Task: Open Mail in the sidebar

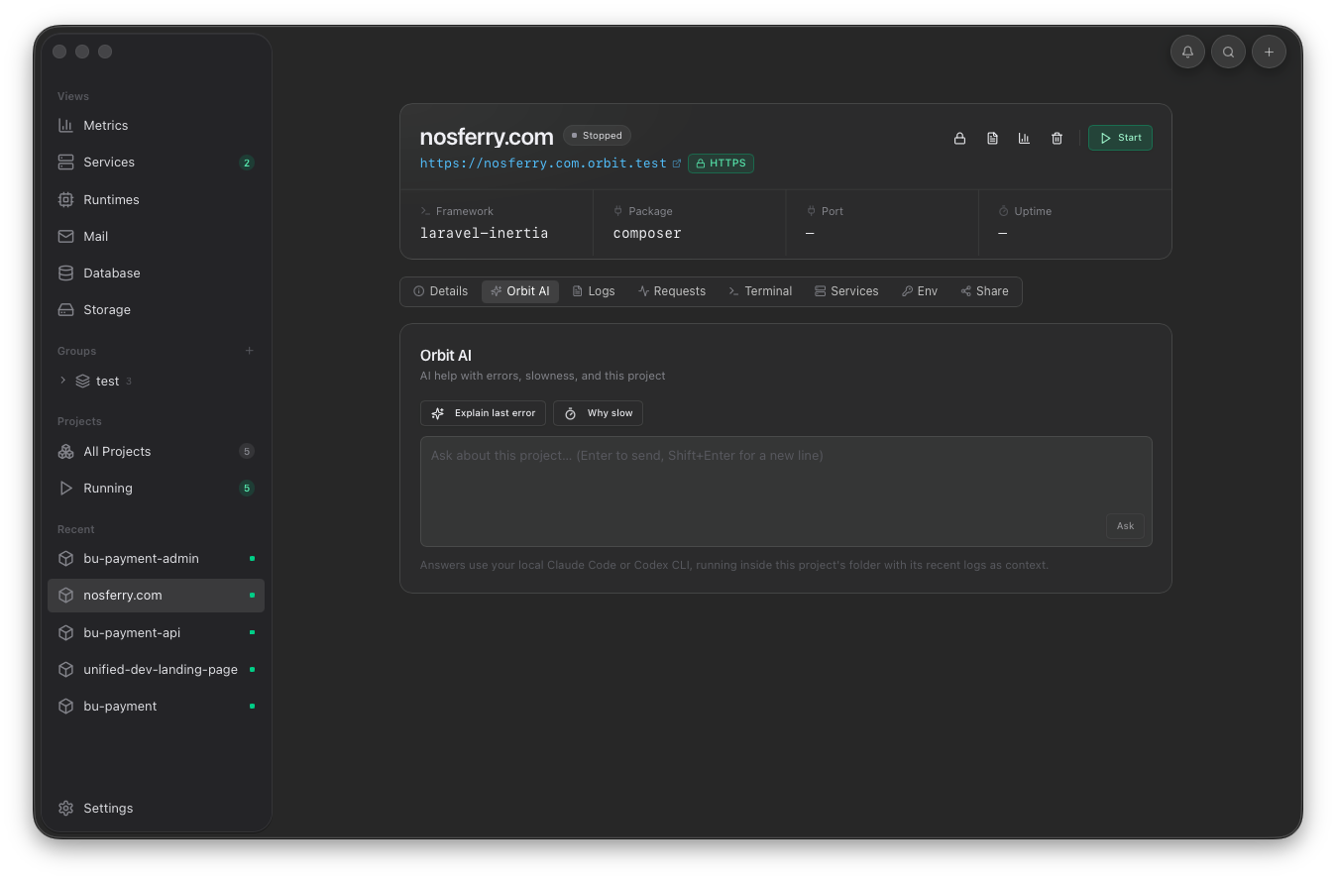Action: pos(156,236)
